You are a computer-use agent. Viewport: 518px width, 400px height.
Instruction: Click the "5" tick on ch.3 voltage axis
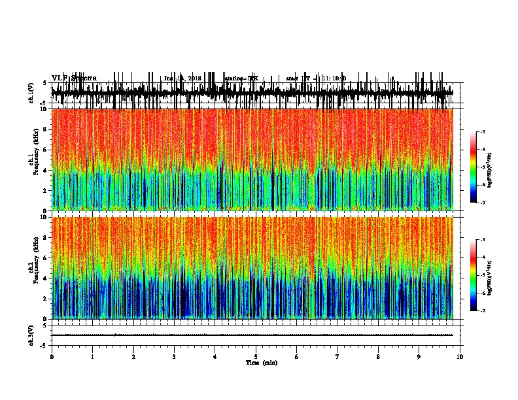coord(46,325)
